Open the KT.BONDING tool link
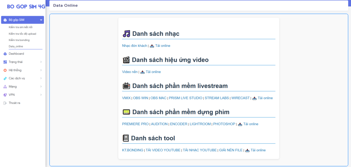Image resolution: width=351 pixels, height=167 pixels. 133,150
